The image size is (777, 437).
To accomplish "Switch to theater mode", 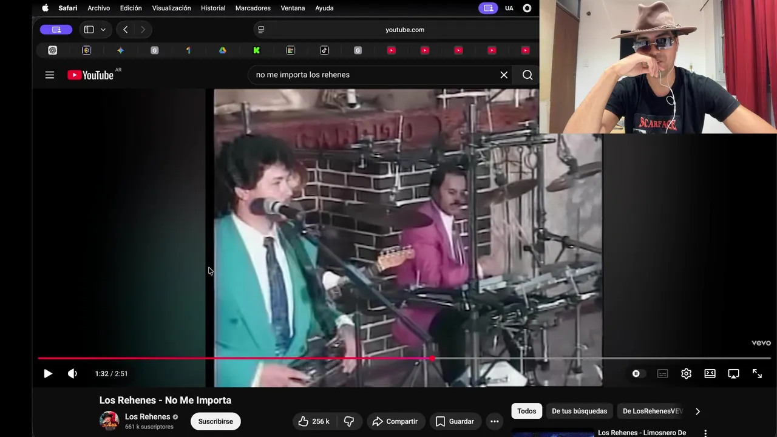I will click(710, 373).
